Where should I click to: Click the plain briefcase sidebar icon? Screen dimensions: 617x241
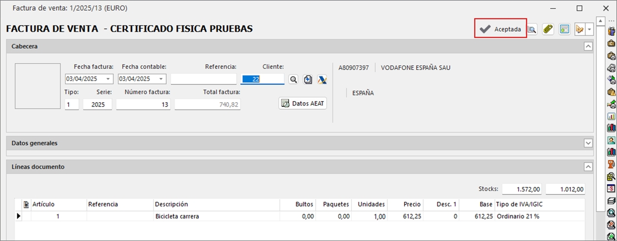tap(611, 43)
